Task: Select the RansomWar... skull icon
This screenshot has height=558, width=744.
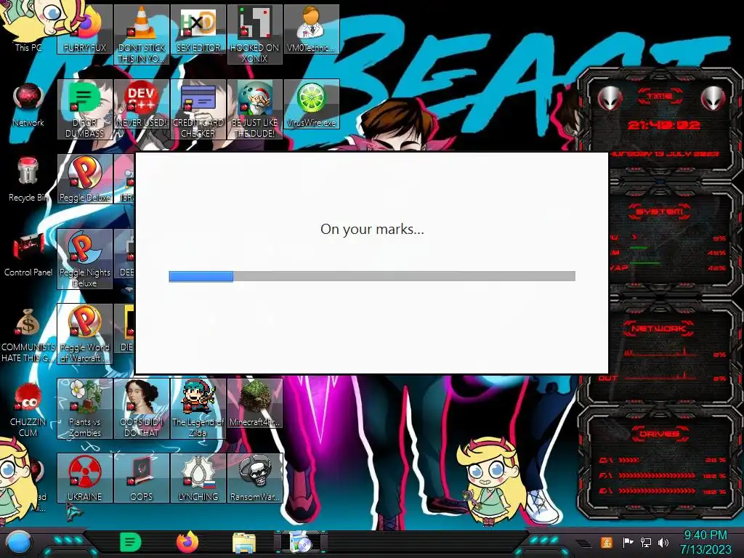Action: (x=254, y=478)
